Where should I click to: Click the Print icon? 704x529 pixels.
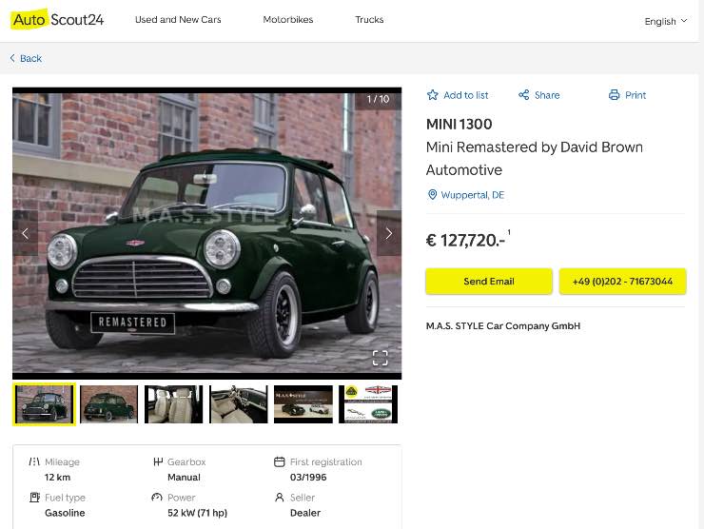pyautogui.click(x=614, y=95)
